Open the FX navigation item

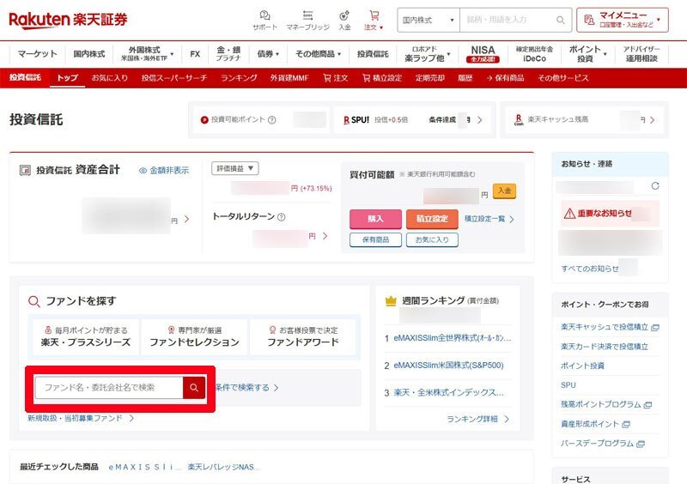pos(195,54)
